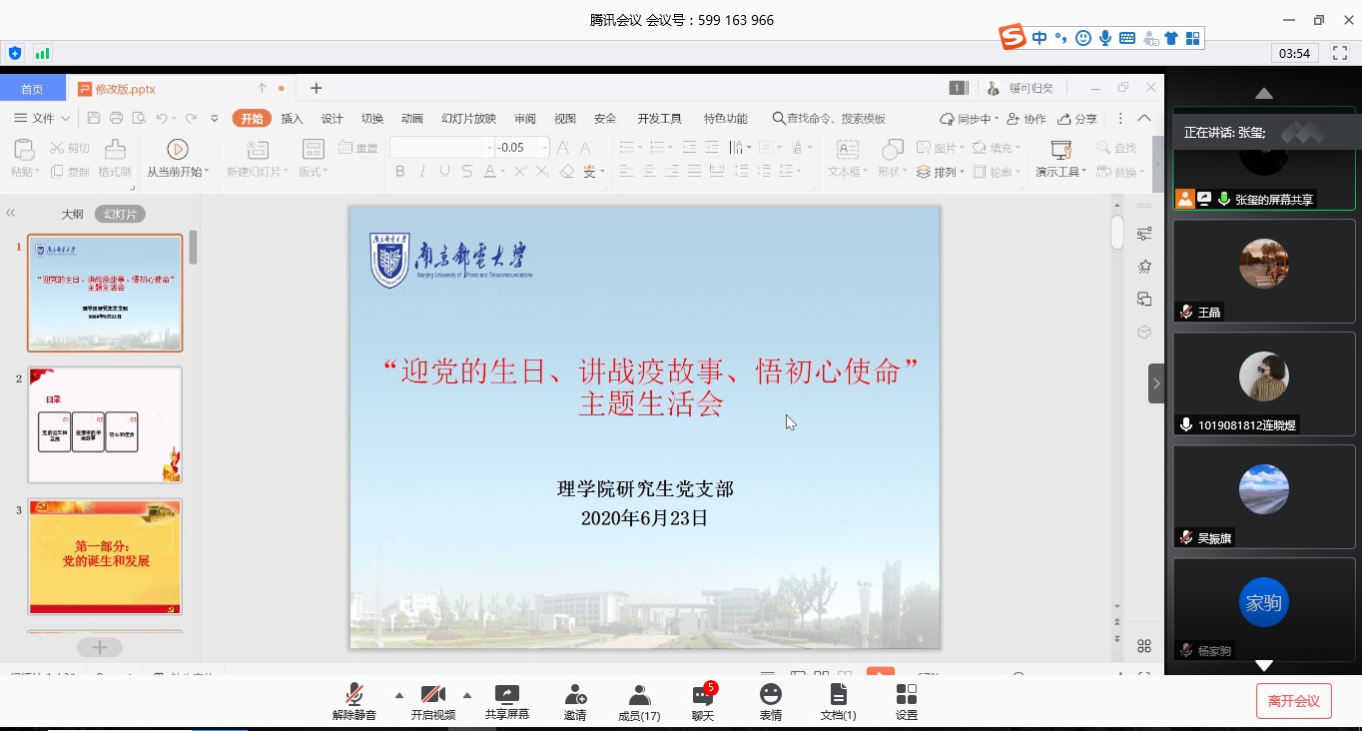
Task: Click the 重置 reset slide icon
Action: (x=361, y=147)
